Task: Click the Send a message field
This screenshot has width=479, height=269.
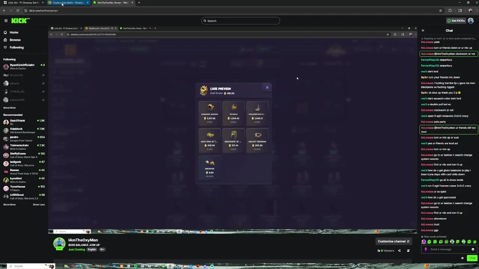Action: click(x=449, y=249)
